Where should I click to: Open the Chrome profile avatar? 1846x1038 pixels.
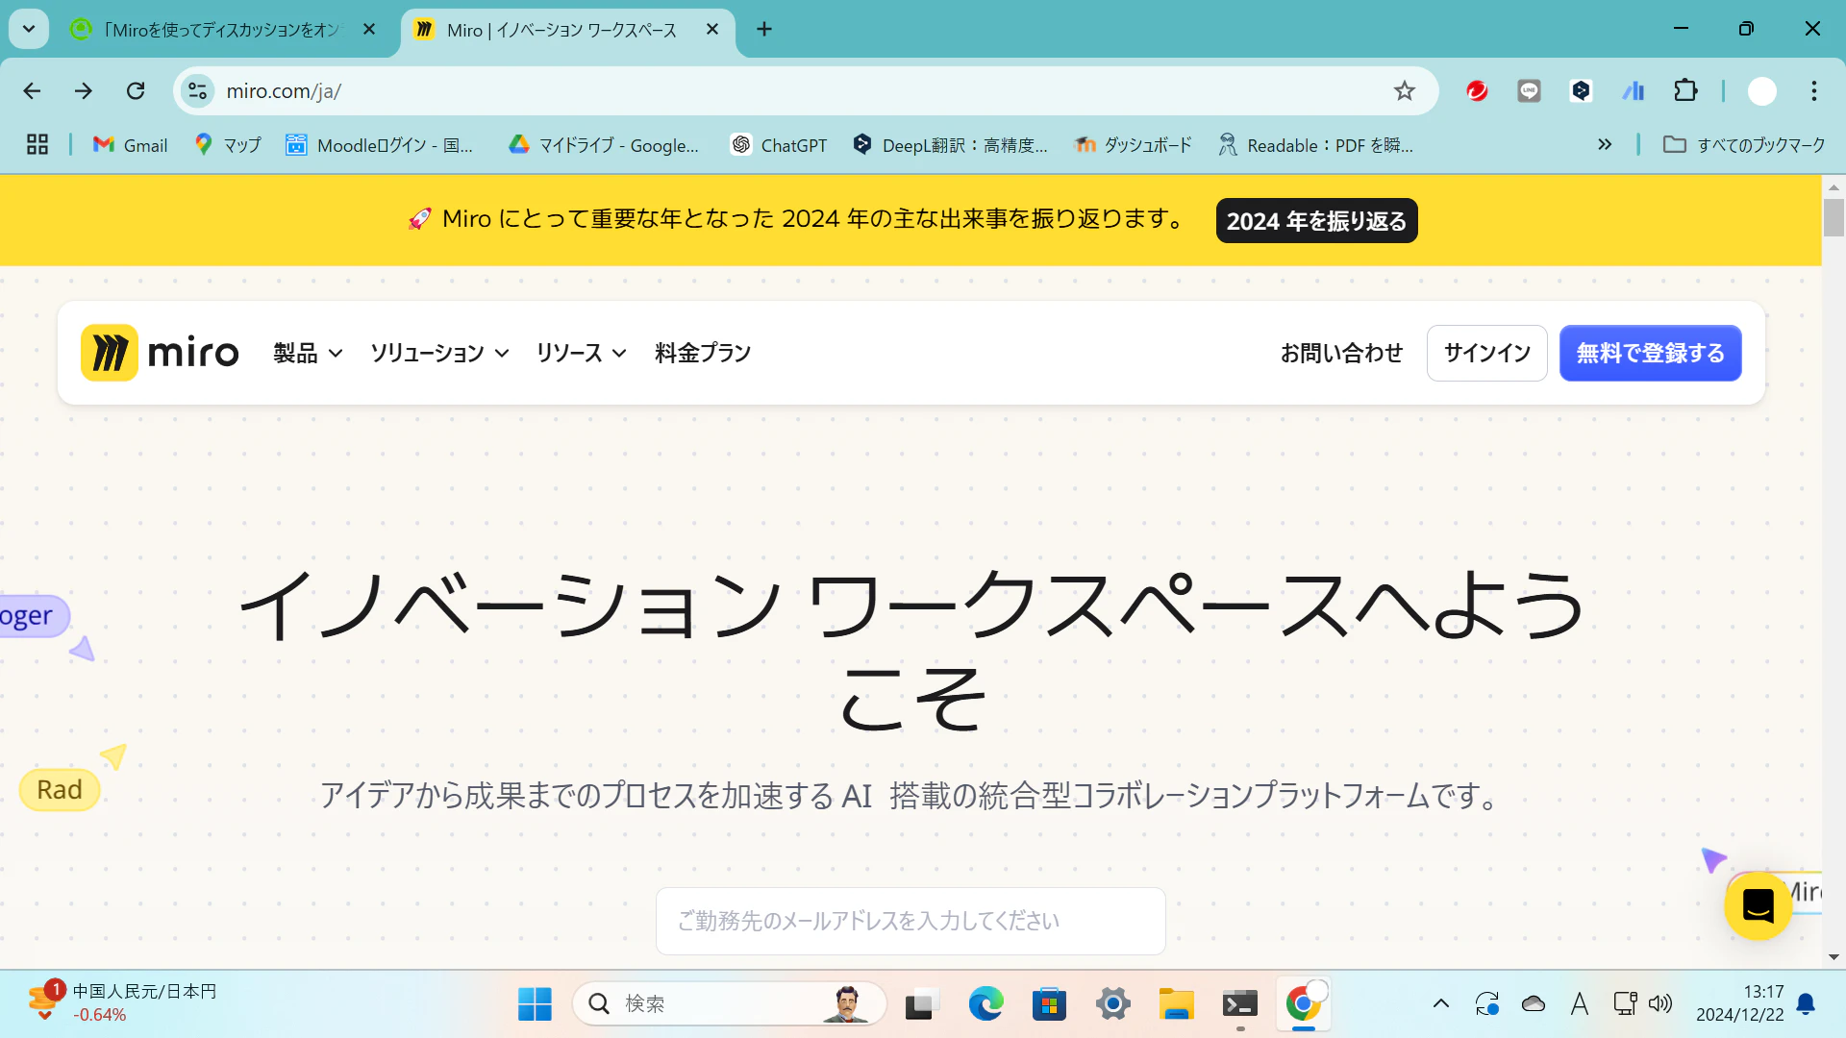click(1761, 91)
